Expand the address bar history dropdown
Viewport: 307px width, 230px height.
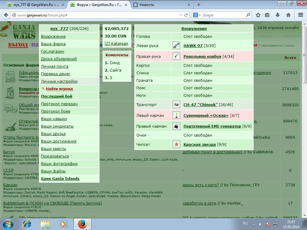pos(181,15)
